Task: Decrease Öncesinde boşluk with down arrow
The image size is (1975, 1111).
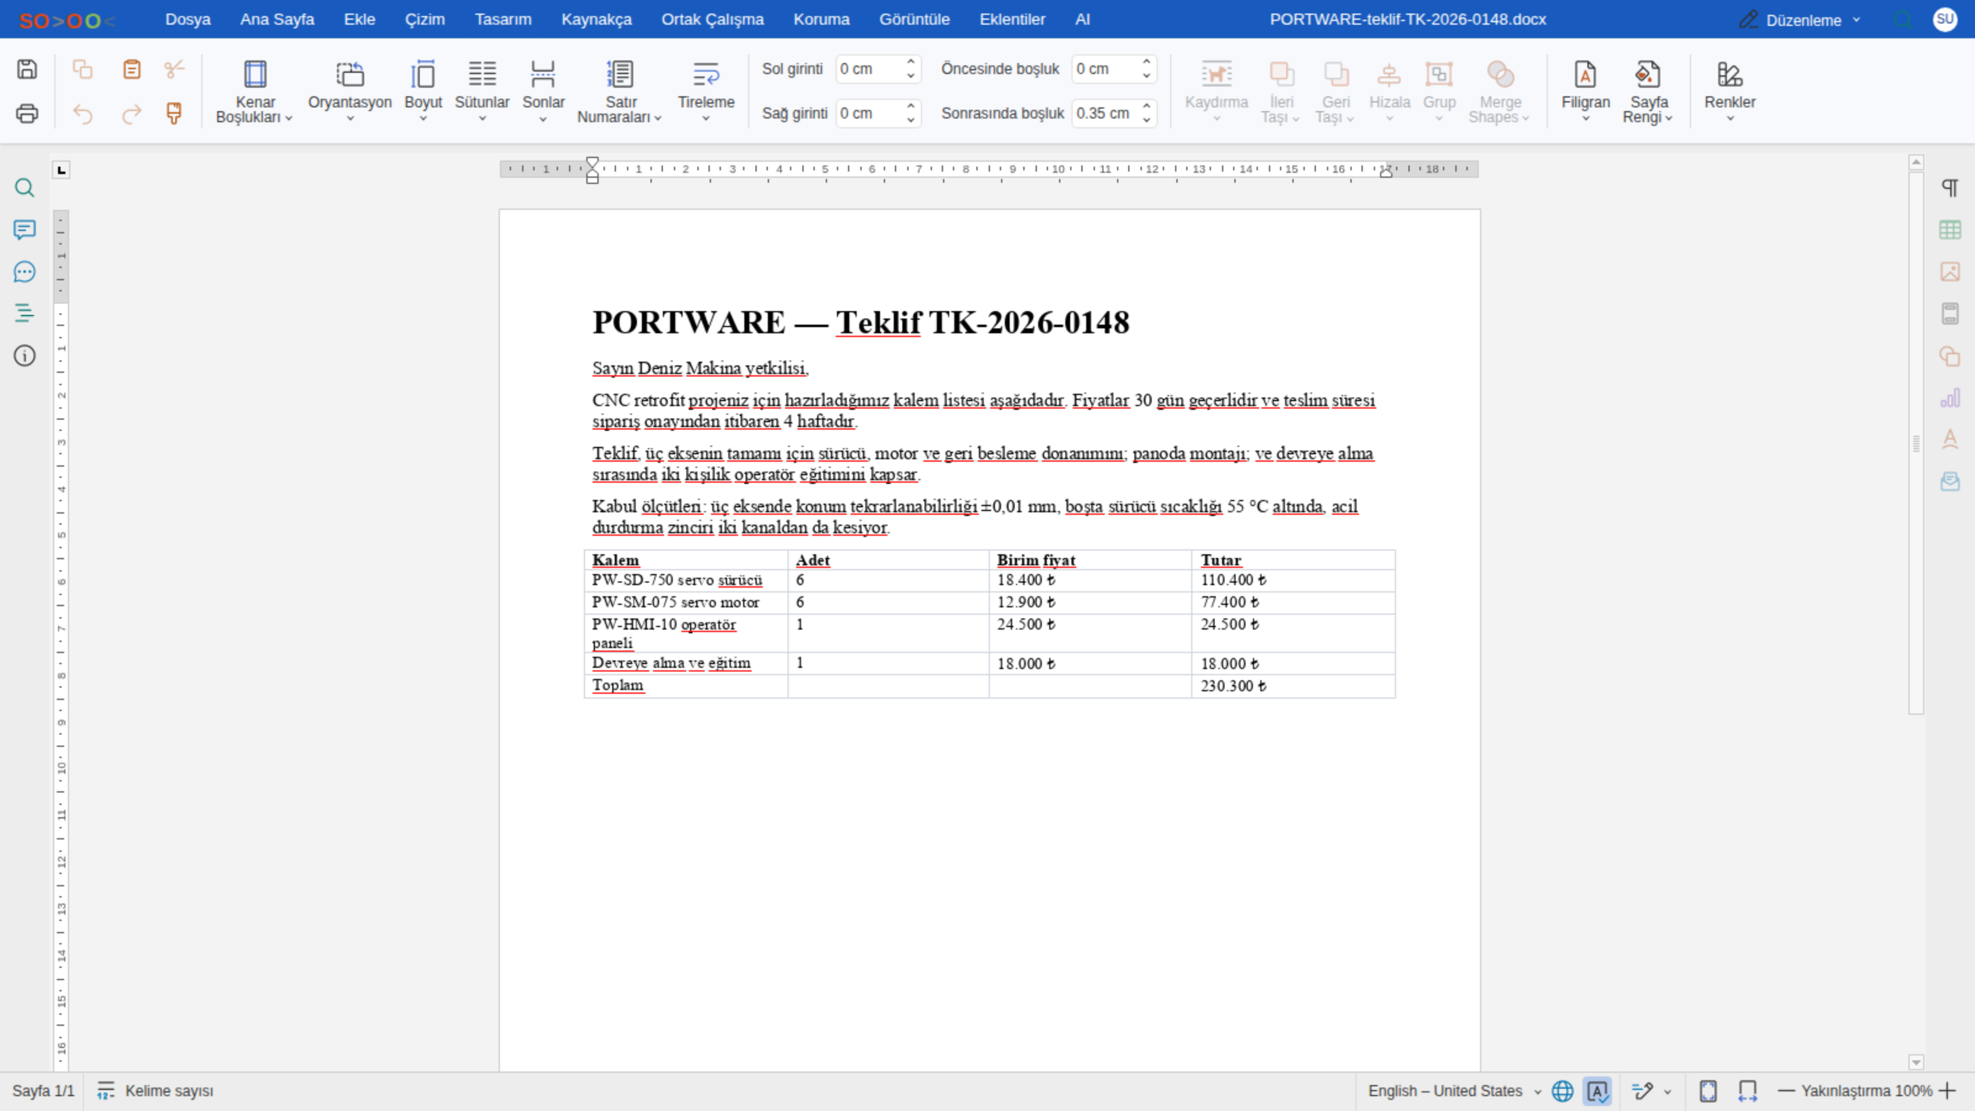Action: coord(1146,76)
